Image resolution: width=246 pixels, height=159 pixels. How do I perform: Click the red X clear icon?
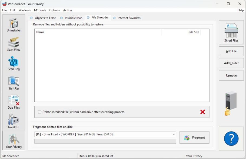coord(202,112)
